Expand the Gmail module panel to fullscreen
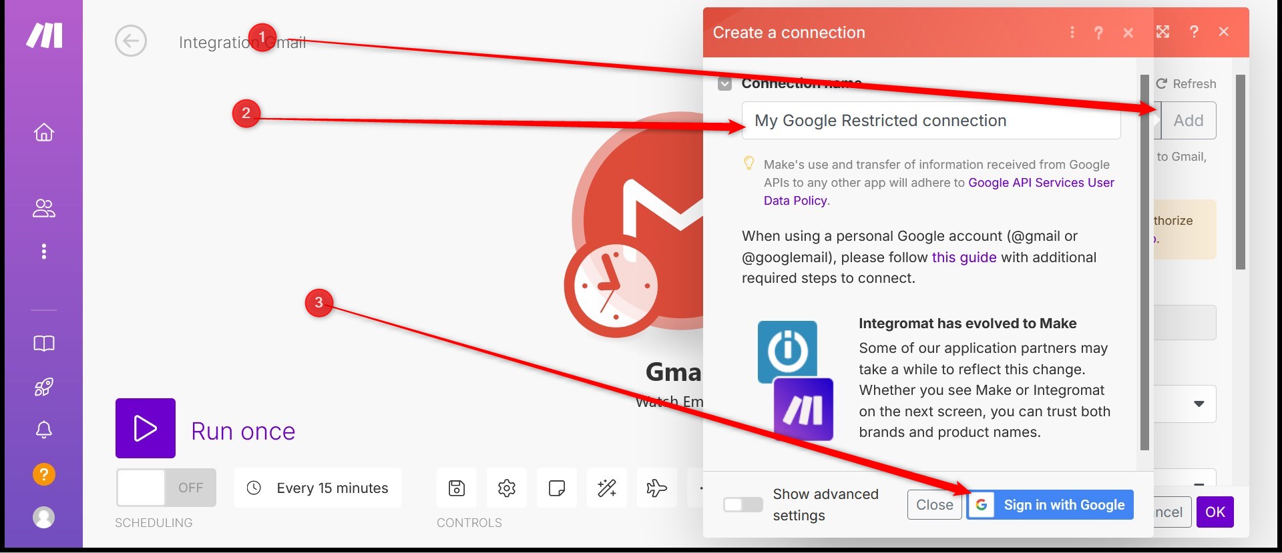1282x553 pixels. click(1163, 31)
